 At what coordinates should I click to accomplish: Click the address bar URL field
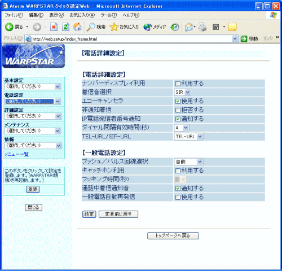pyautogui.click(x=131, y=39)
